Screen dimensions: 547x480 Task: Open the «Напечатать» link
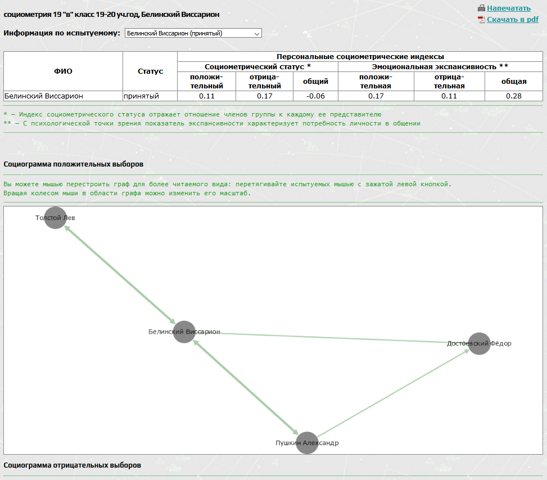pos(508,8)
